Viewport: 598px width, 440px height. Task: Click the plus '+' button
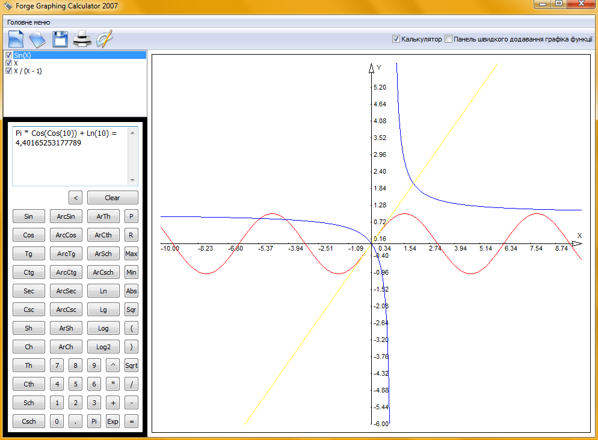tap(113, 403)
